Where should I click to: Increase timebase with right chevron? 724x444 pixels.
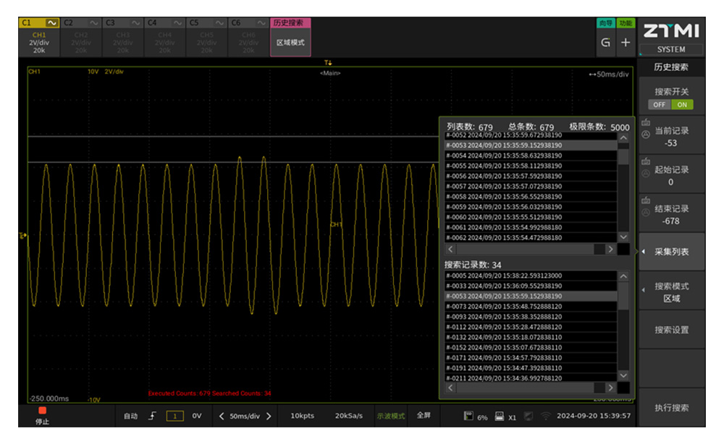click(269, 417)
